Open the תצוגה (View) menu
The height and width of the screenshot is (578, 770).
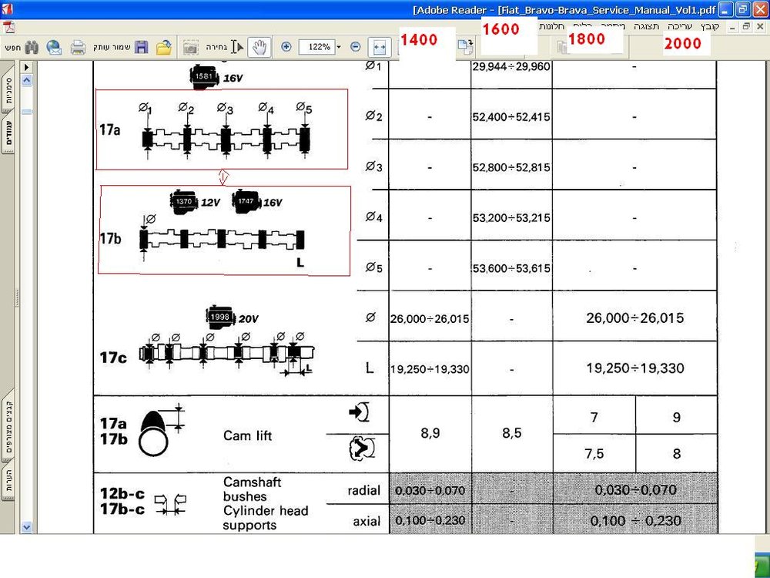click(x=646, y=26)
